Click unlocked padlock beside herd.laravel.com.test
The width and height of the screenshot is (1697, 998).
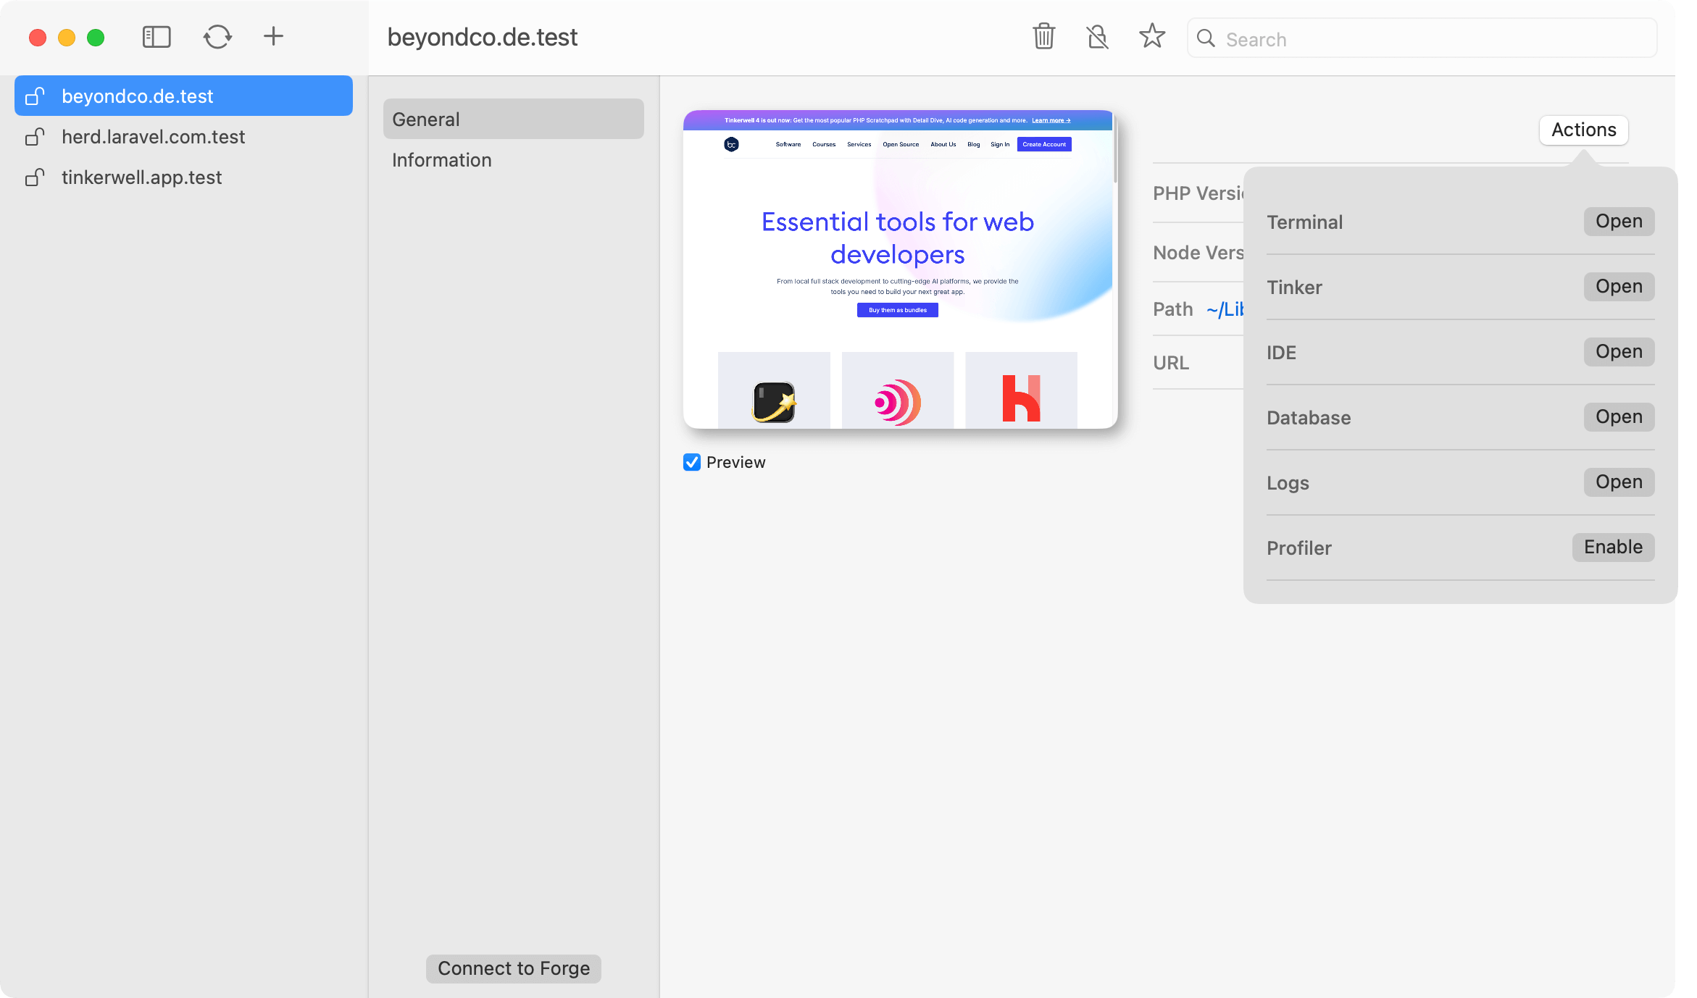point(35,137)
